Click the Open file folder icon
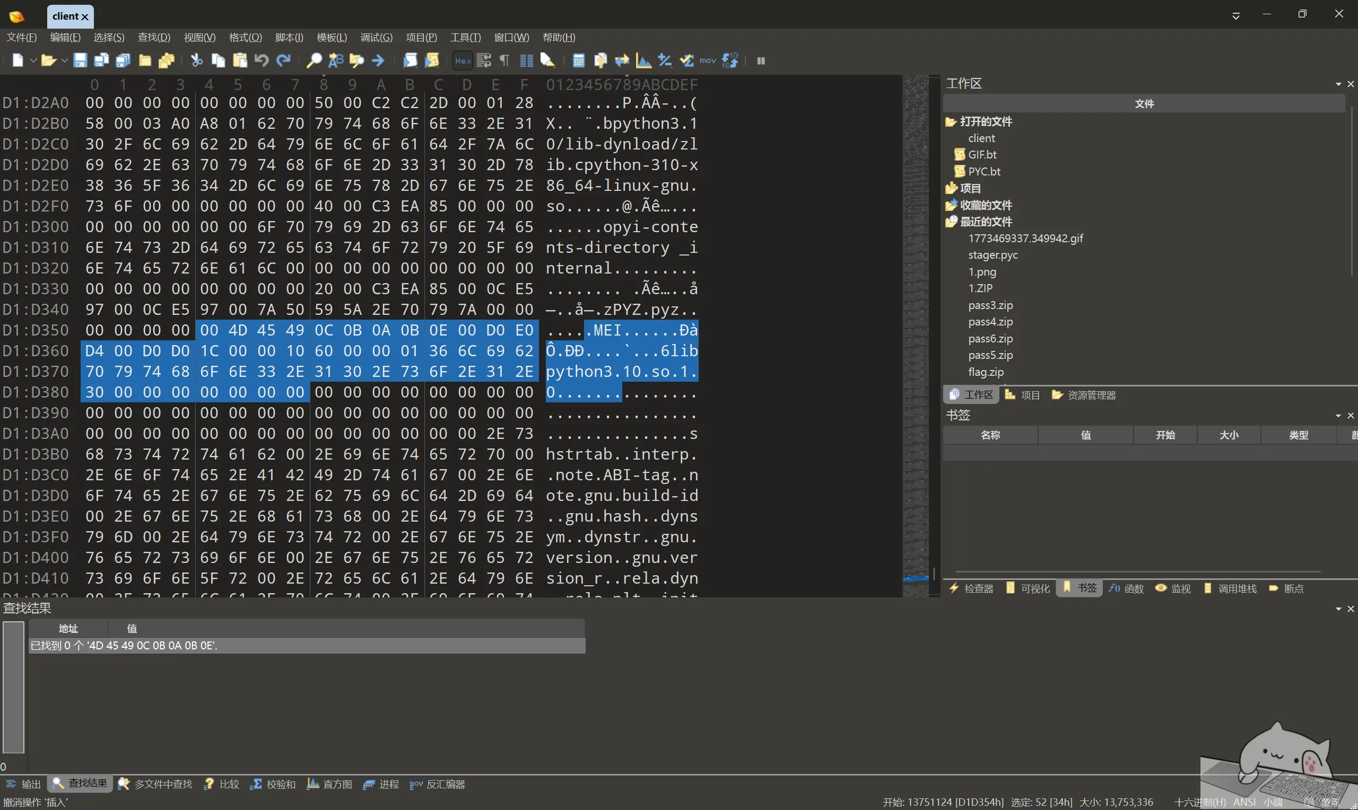Image resolution: width=1358 pixels, height=810 pixels. [49, 60]
